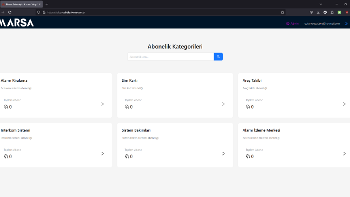The image size is (350, 197).
Task: Bookmark this page with the star icon
Action: (x=282, y=12)
